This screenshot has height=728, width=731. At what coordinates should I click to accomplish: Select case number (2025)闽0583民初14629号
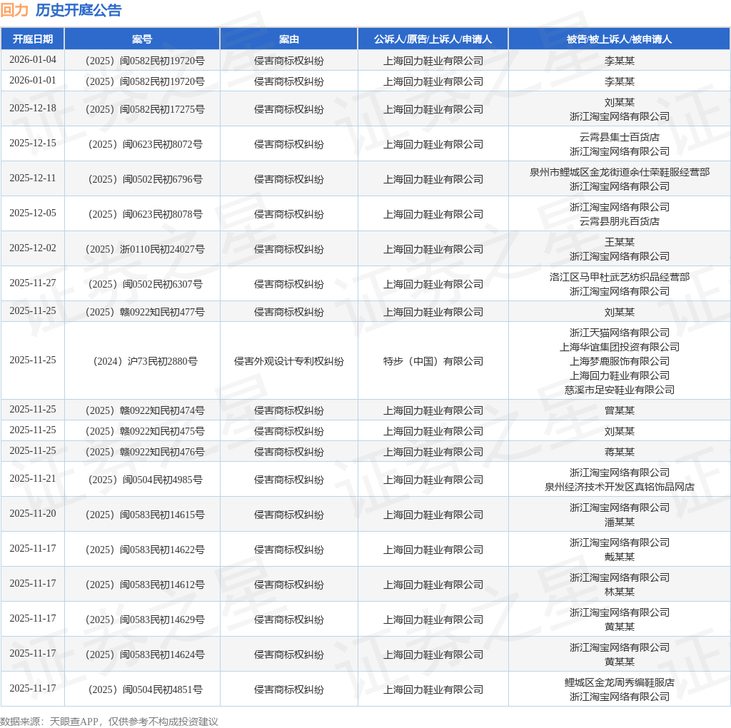[x=145, y=620]
